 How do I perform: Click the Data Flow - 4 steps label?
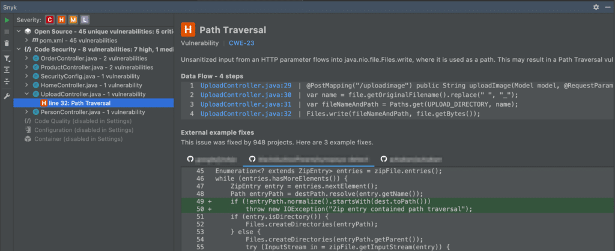click(212, 76)
